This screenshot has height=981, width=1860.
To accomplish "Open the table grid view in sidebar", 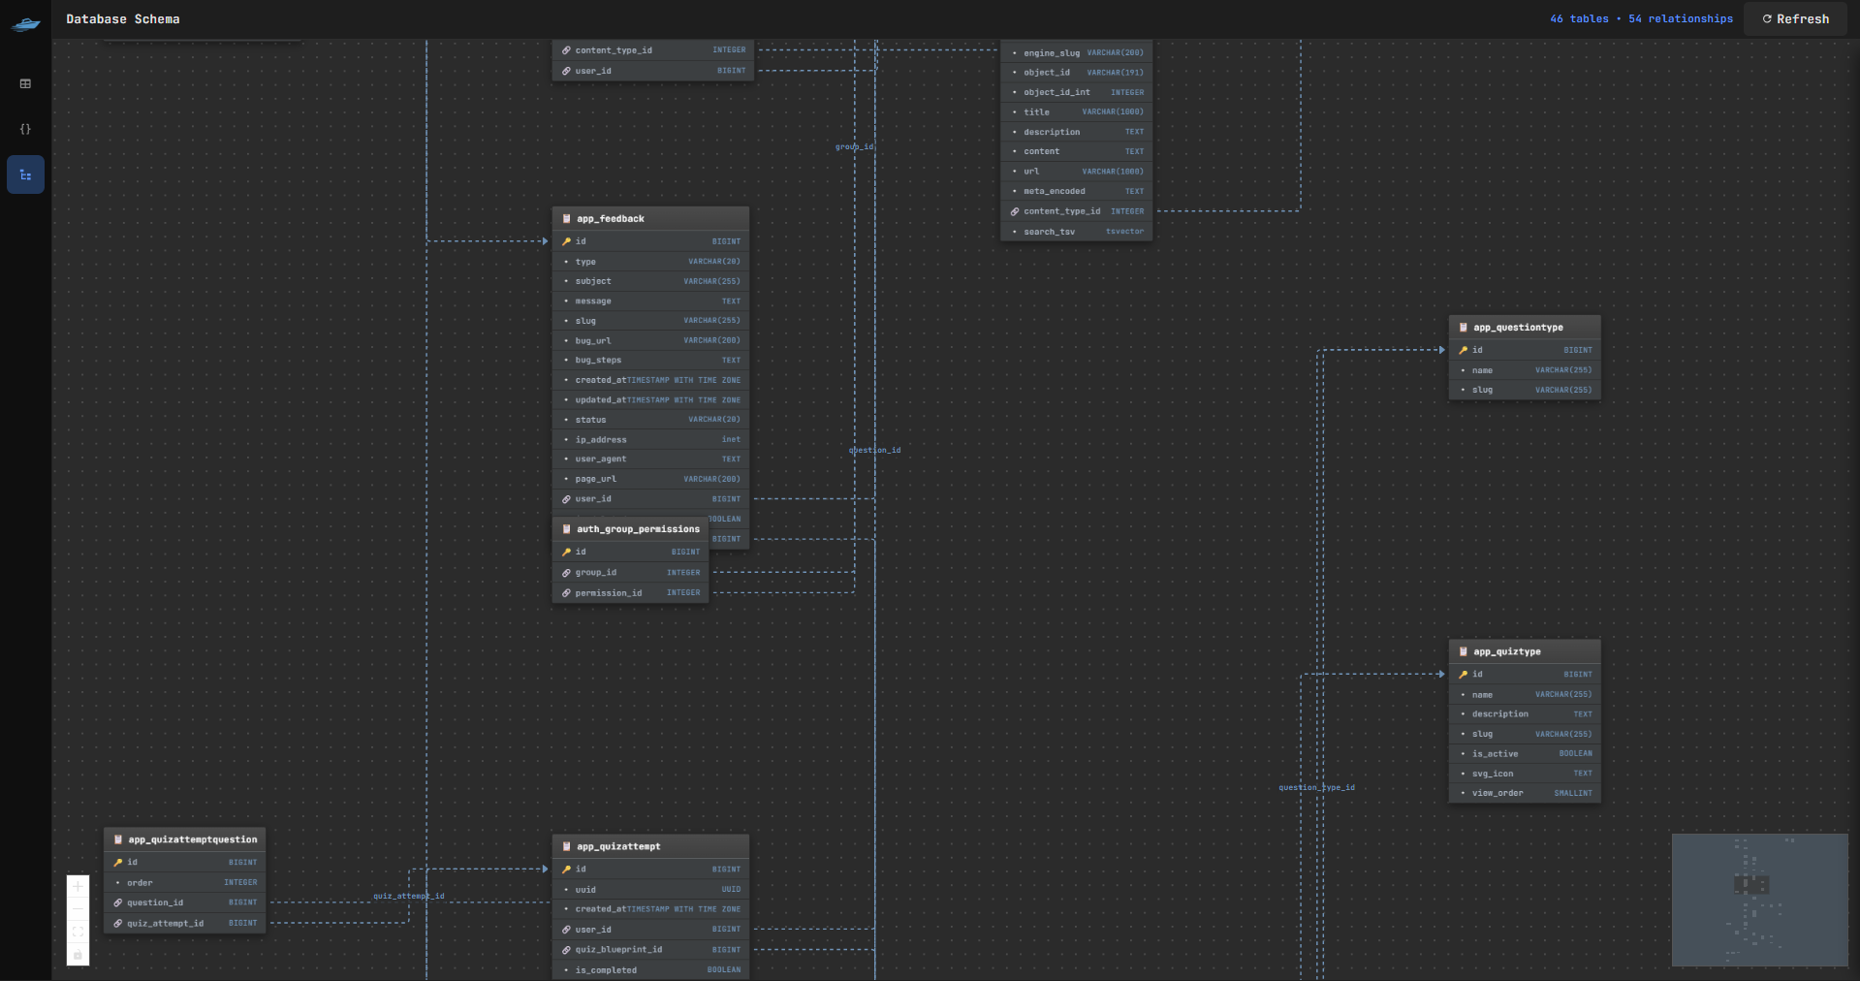I will 25,84.
